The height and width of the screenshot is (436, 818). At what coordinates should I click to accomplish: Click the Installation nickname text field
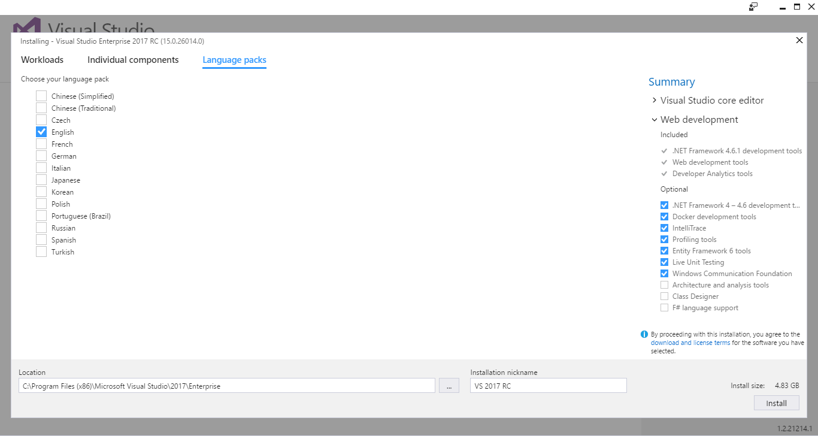(x=548, y=386)
